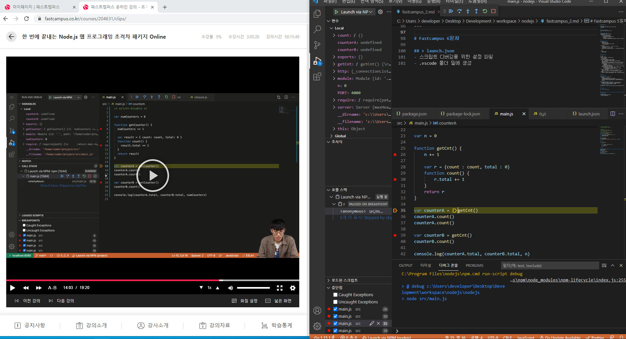Toggle main.js line 39 breakpoint checkbox

(x=335, y=331)
